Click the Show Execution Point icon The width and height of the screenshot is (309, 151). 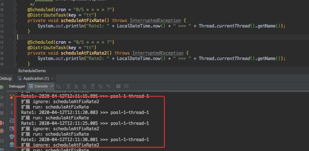[58, 86]
